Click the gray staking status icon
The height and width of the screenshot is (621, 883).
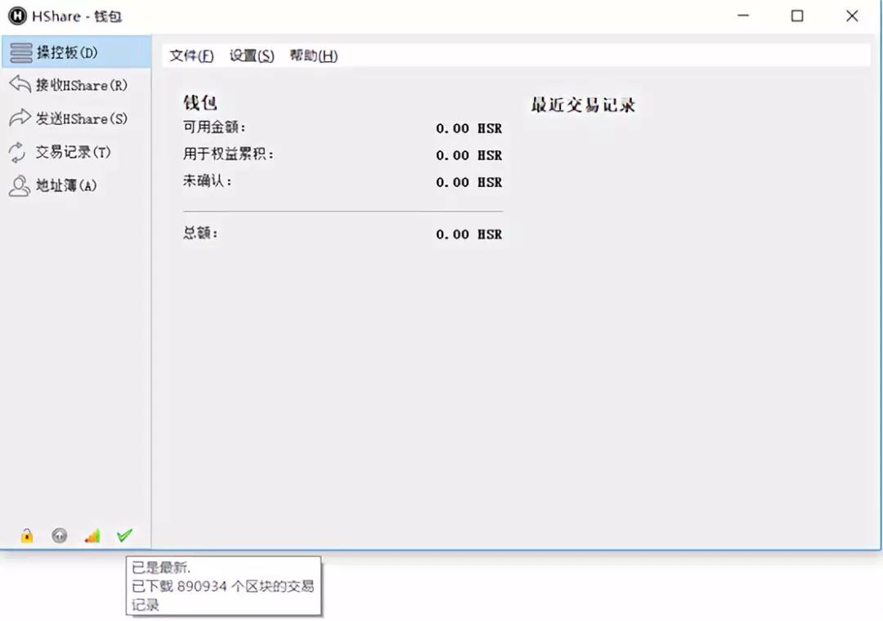[x=59, y=535]
